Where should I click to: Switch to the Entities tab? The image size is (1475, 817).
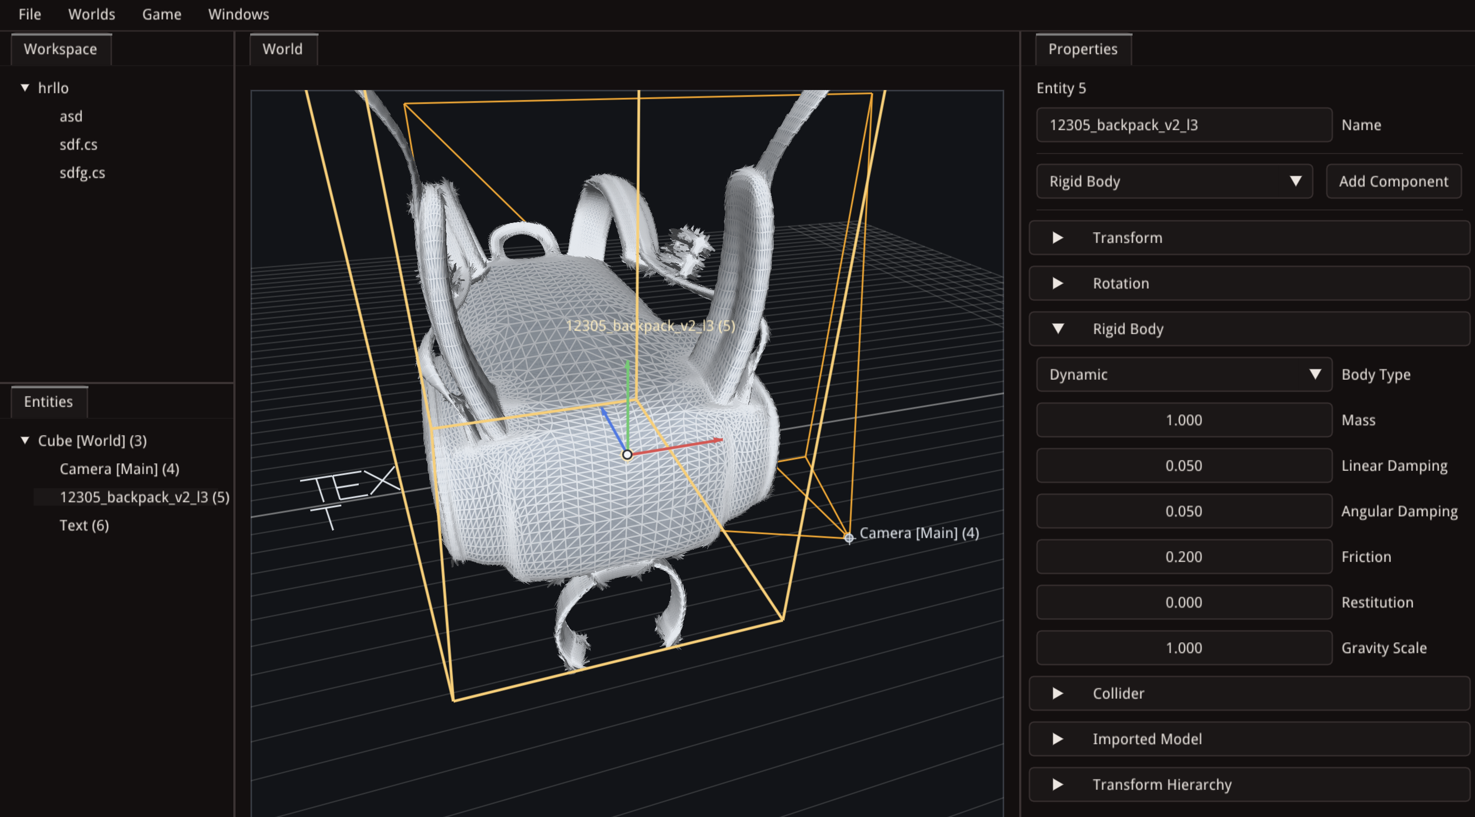[x=49, y=401]
